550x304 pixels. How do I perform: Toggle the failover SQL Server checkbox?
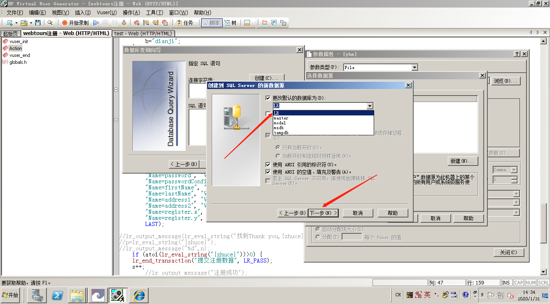(x=268, y=181)
